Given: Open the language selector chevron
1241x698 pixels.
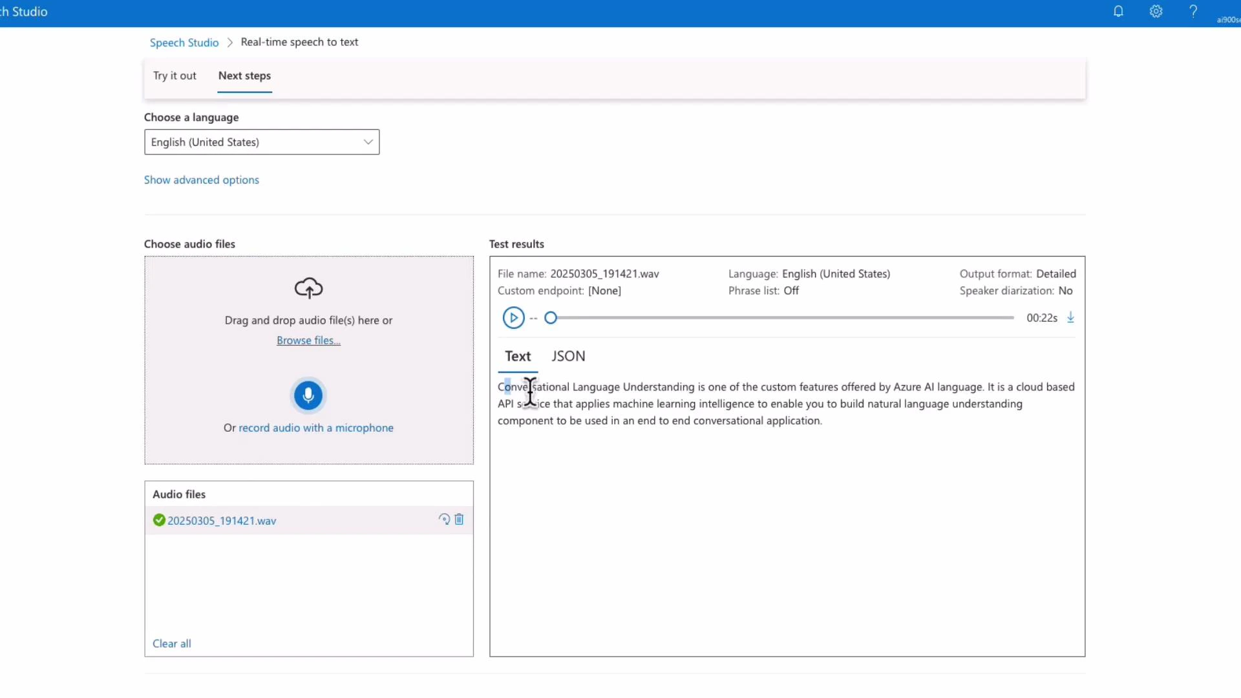Looking at the screenshot, I should [368, 142].
